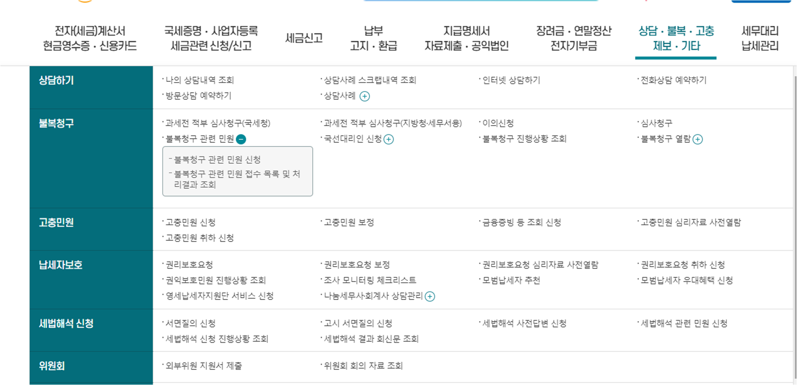Click 고충민원 신청

point(191,223)
